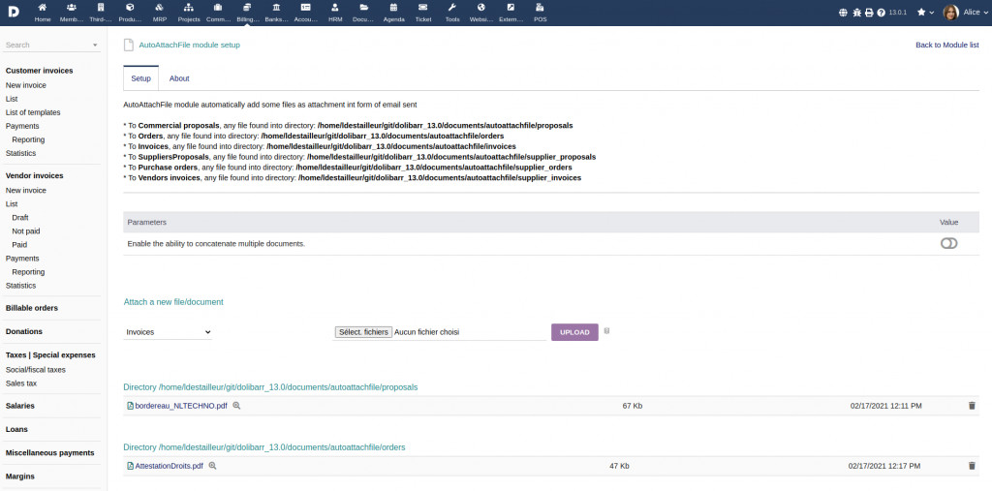The image size is (992, 491).
Task: Open the POS module icon
Action: (540, 8)
